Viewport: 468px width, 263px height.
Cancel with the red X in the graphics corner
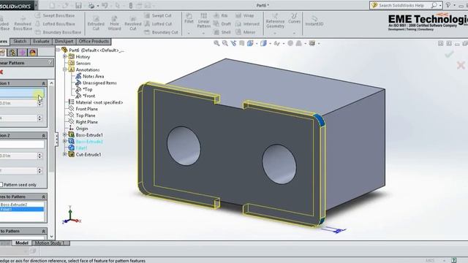[x=461, y=65]
